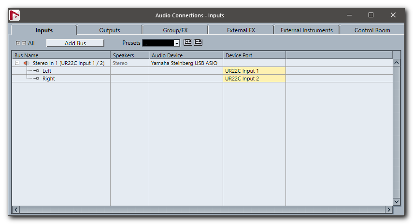Open the Control Room tab
Viewport: 413px width, 224px height.
pos(372,30)
